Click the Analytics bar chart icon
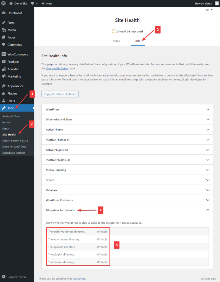Image resolution: width=220 pixels, height=282 pixels. coord(4,69)
